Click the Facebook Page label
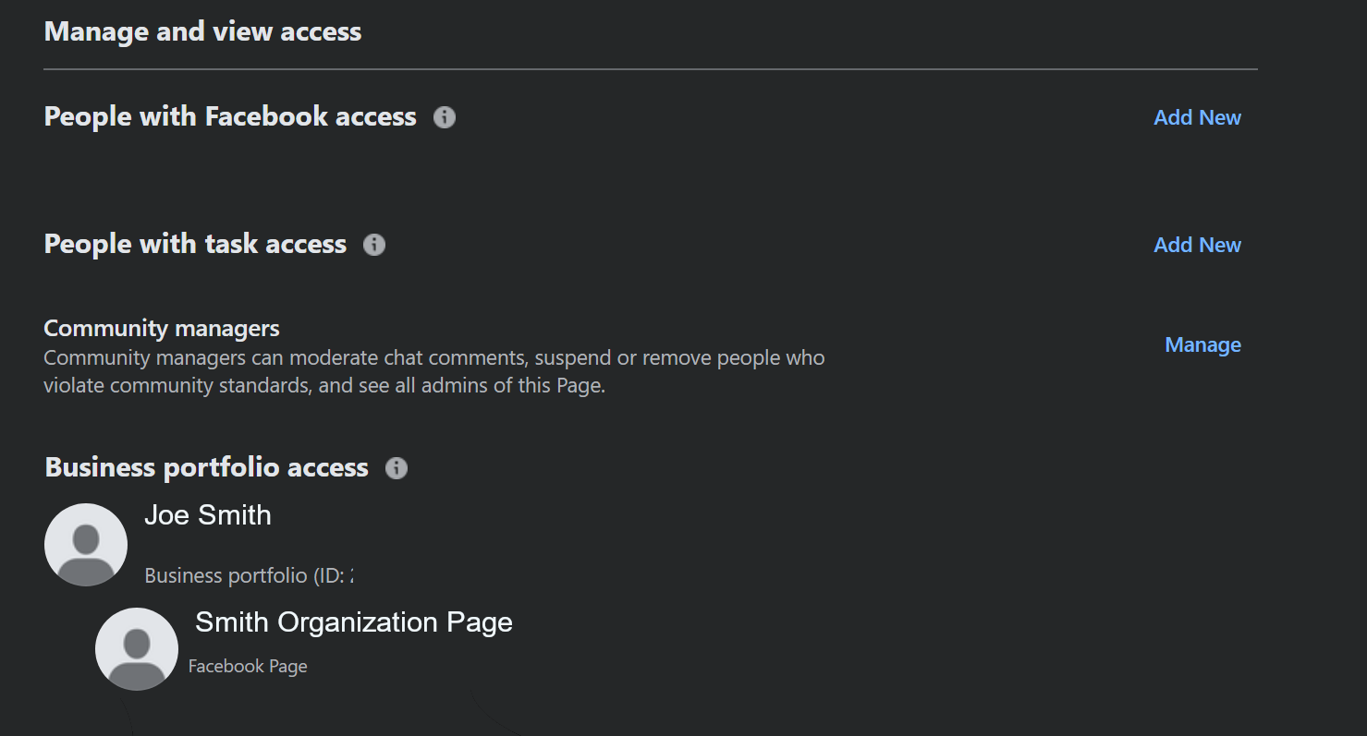Screen dimensions: 1367x736 pyautogui.click(x=248, y=666)
